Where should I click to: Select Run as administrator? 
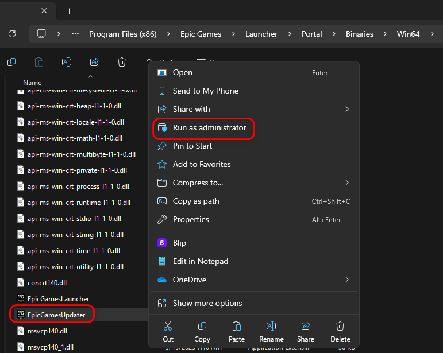[x=209, y=127]
